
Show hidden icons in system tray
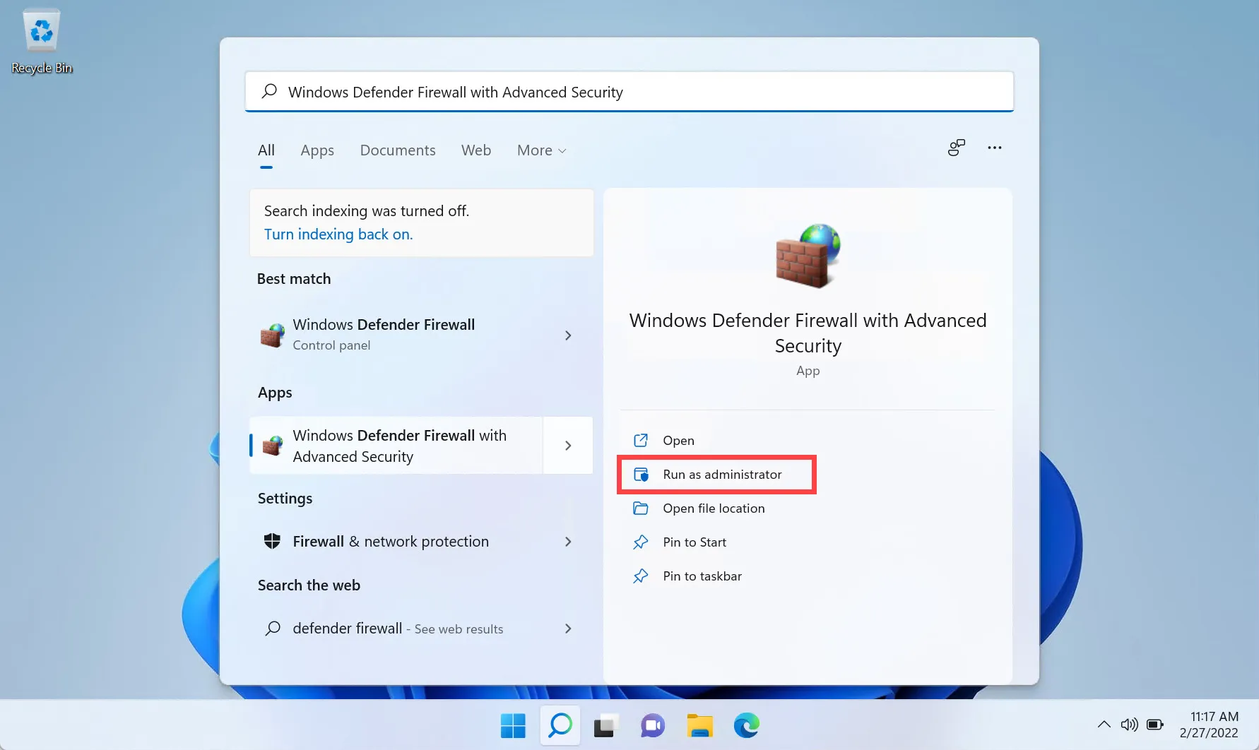coord(1104,725)
